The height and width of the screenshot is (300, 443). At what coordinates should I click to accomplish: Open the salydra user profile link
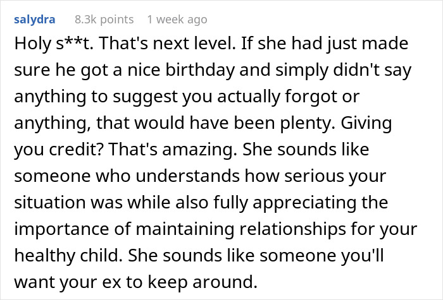click(x=34, y=20)
